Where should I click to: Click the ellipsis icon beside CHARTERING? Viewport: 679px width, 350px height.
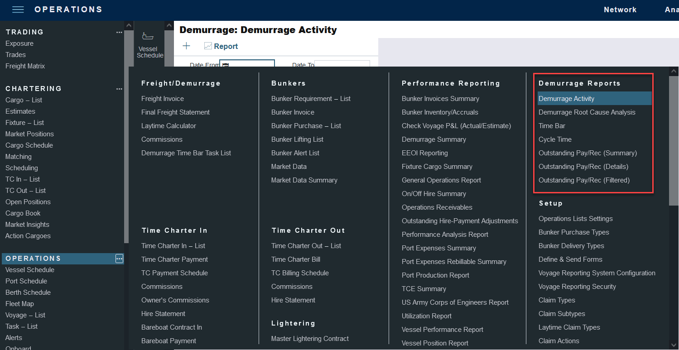pos(119,89)
